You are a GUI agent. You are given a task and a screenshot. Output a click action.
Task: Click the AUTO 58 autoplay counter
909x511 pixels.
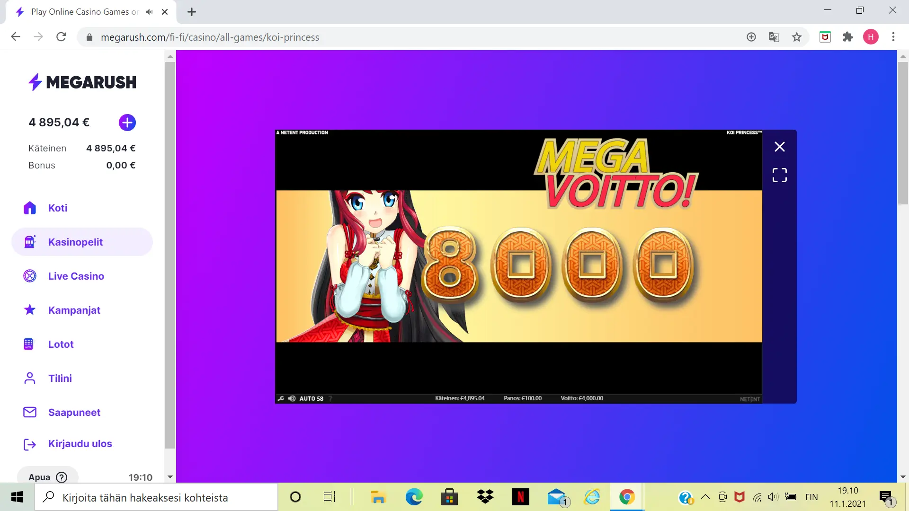pyautogui.click(x=311, y=398)
